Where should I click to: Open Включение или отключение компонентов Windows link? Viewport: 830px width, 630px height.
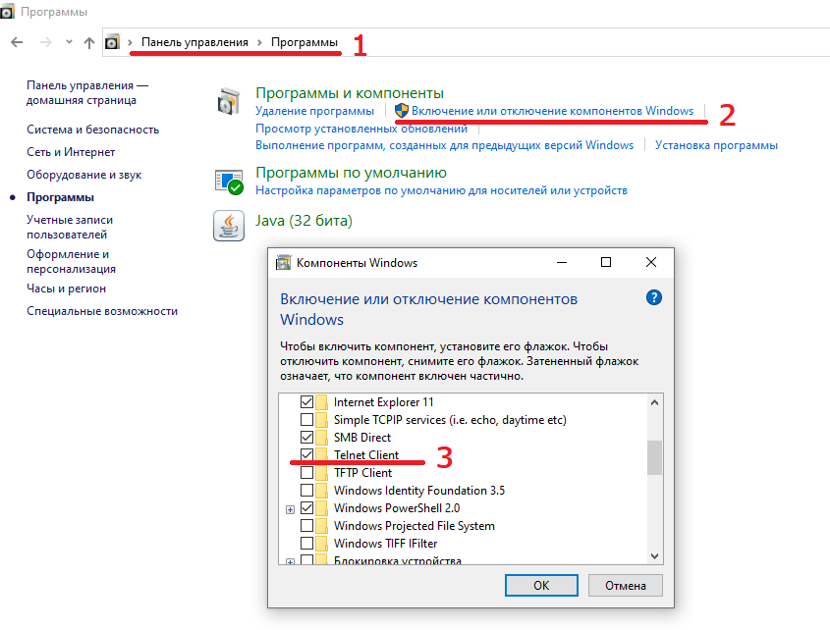tap(552, 111)
